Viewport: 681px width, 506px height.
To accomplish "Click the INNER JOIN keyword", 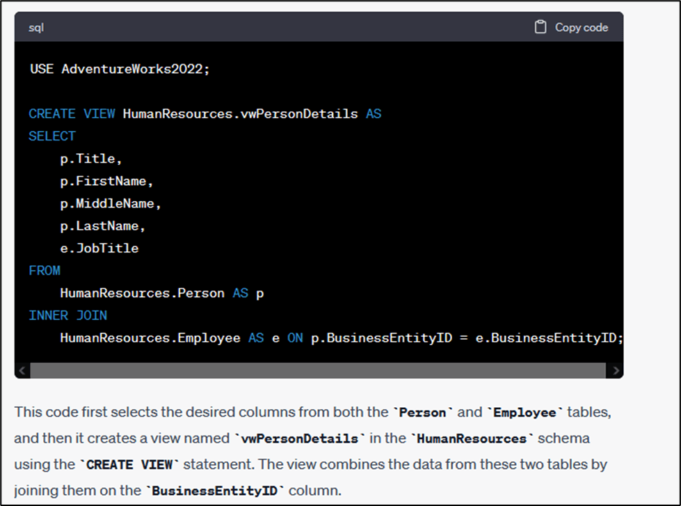I will 68,315.
